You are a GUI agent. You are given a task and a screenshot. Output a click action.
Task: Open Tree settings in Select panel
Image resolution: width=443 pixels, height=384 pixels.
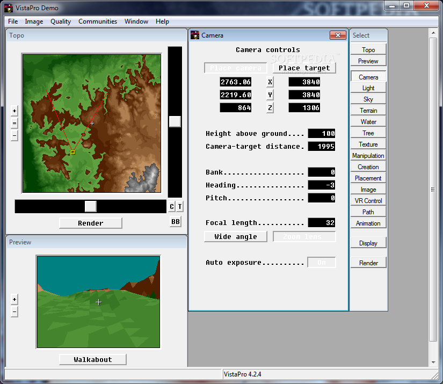(368, 133)
